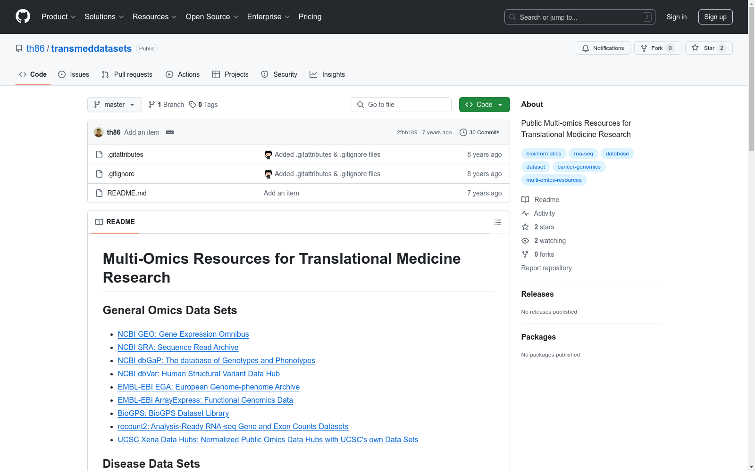Click the committer avatar in the .gitattributes row

pyautogui.click(x=268, y=154)
